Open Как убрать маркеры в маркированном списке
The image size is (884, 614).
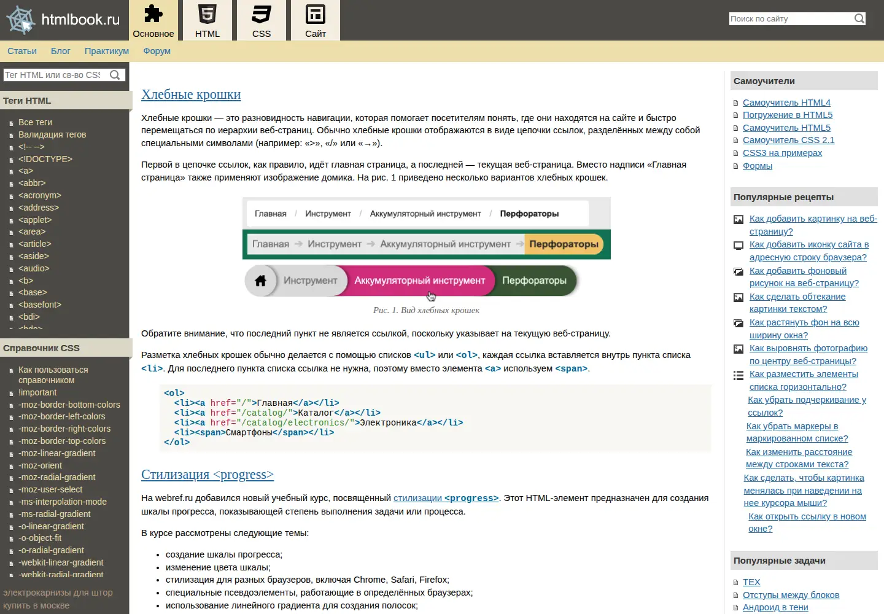tap(797, 432)
